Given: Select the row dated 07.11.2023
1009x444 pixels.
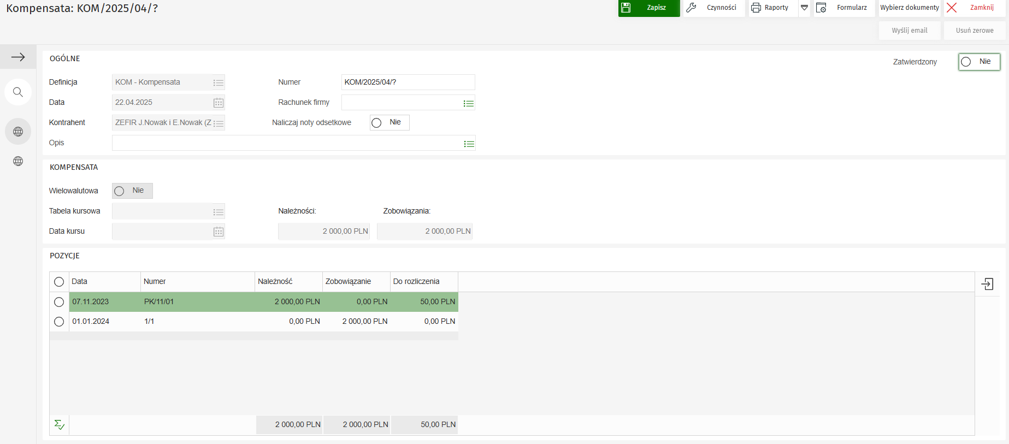Looking at the screenshot, I should coord(59,302).
